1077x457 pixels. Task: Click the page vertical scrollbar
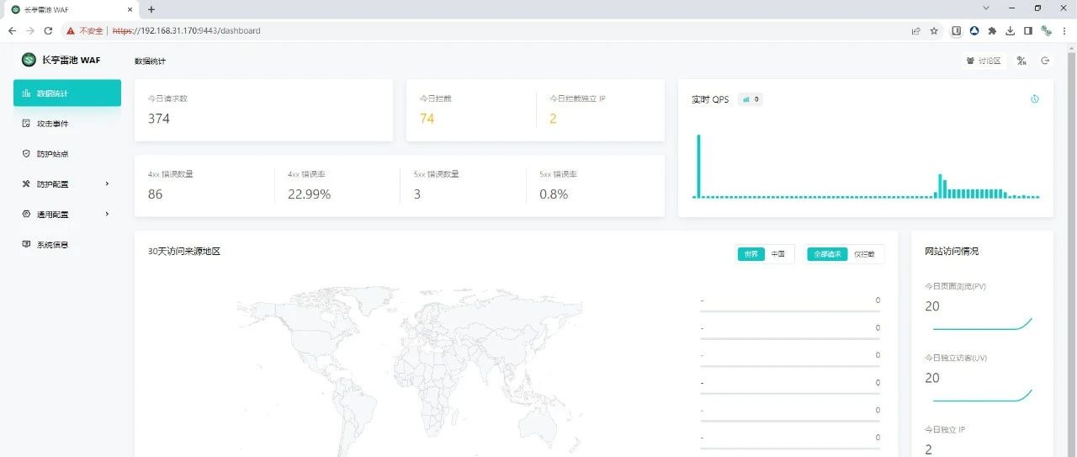pos(1073,252)
